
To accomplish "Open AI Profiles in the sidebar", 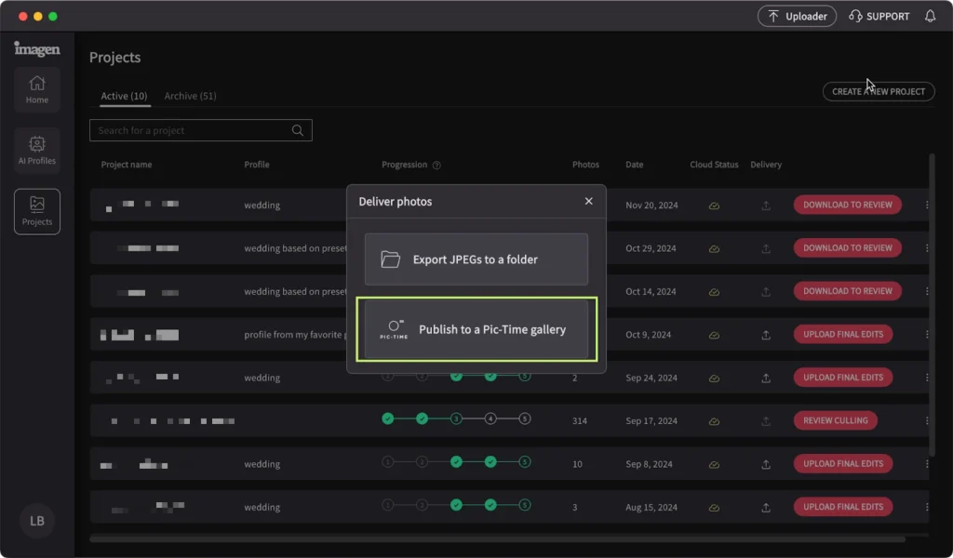I will (37, 150).
